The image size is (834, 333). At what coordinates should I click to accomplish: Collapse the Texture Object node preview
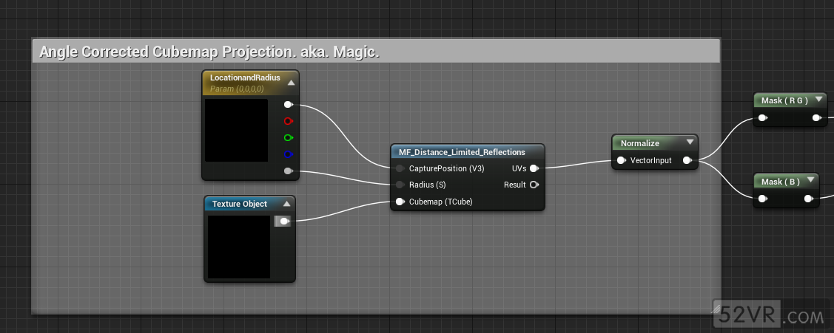pos(286,205)
